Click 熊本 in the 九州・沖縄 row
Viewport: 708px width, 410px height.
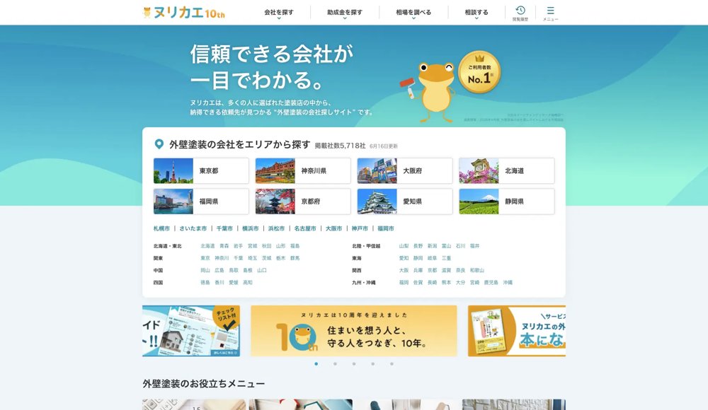point(446,282)
